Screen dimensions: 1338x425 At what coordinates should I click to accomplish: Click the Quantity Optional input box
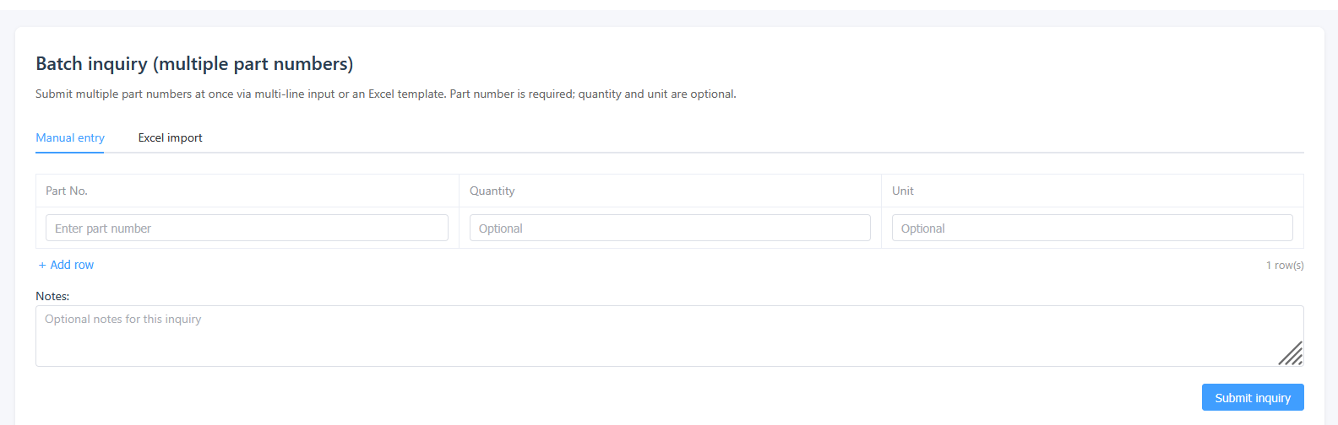[x=670, y=228]
